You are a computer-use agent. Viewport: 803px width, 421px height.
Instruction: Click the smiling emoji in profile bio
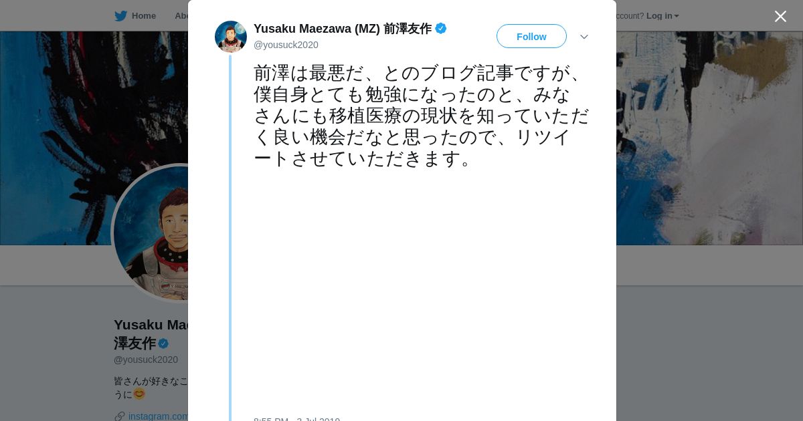pos(139,394)
